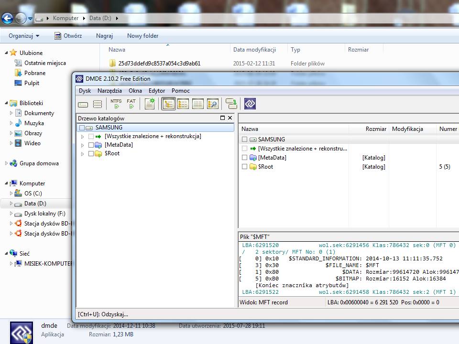Click the DMDE logo toolbar icon
Image resolution: width=459 pixels, height=344 pixels.
(x=250, y=104)
